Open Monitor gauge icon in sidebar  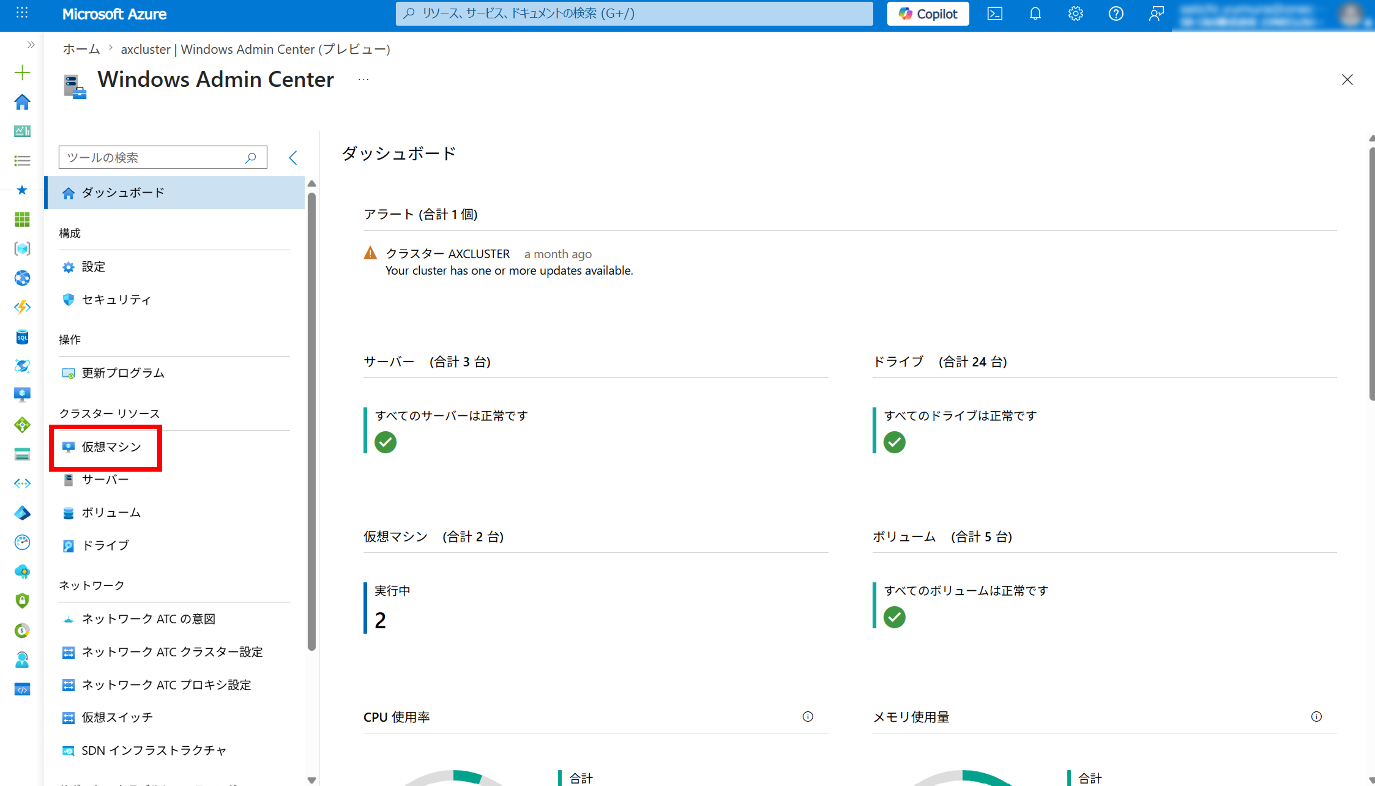(x=22, y=542)
